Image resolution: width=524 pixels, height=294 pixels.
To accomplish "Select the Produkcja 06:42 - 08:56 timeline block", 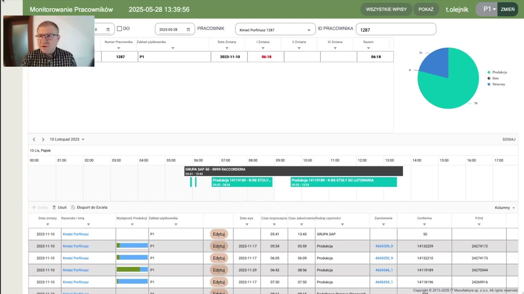I will [242, 182].
